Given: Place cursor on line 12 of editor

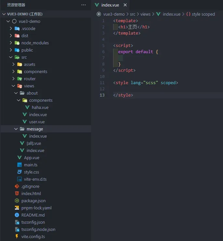Looking at the screenshot, I should [153, 89].
